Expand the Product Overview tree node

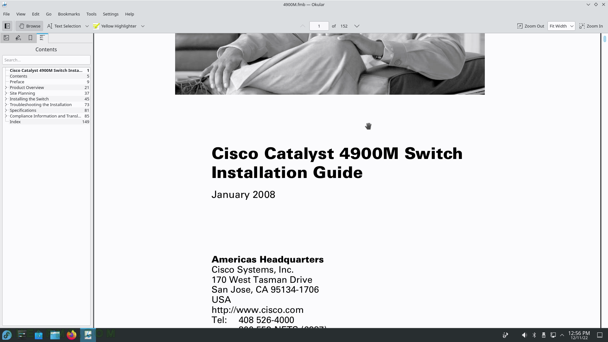(x=6, y=87)
